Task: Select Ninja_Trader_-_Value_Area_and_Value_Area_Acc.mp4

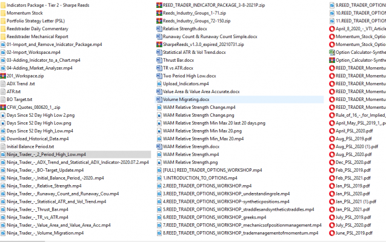Action: [x=59, y=225]
